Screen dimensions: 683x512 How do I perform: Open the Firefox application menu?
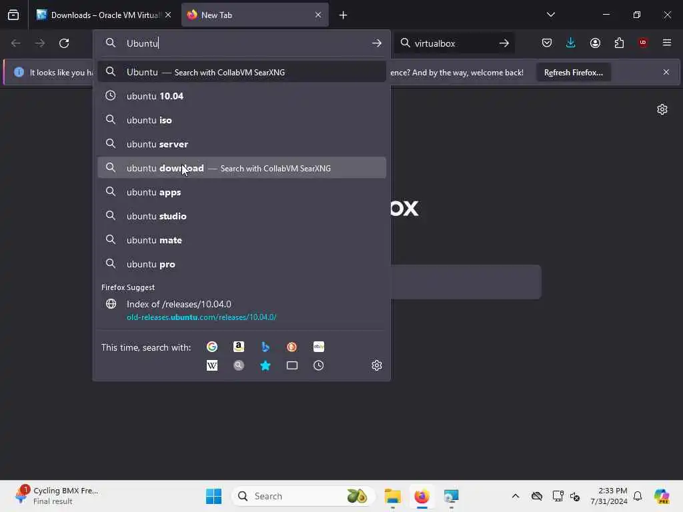667,43
